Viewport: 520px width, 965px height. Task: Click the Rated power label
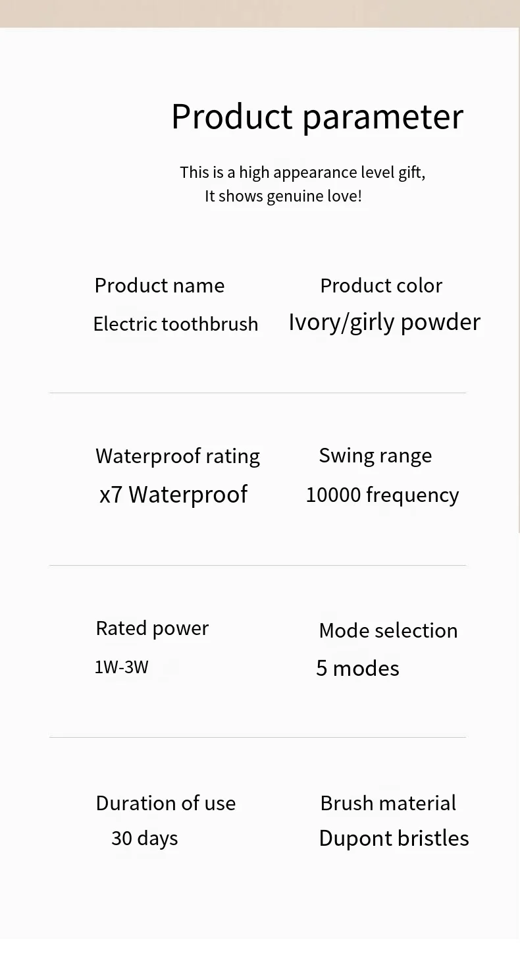[x=152, y=628]
